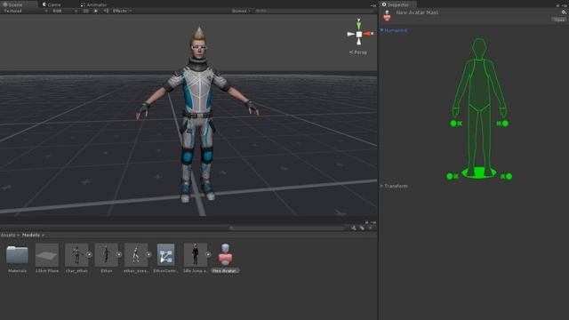Screen dimensions: 569x320
Task: Open the Animator tab
Action: pos(94,4)
